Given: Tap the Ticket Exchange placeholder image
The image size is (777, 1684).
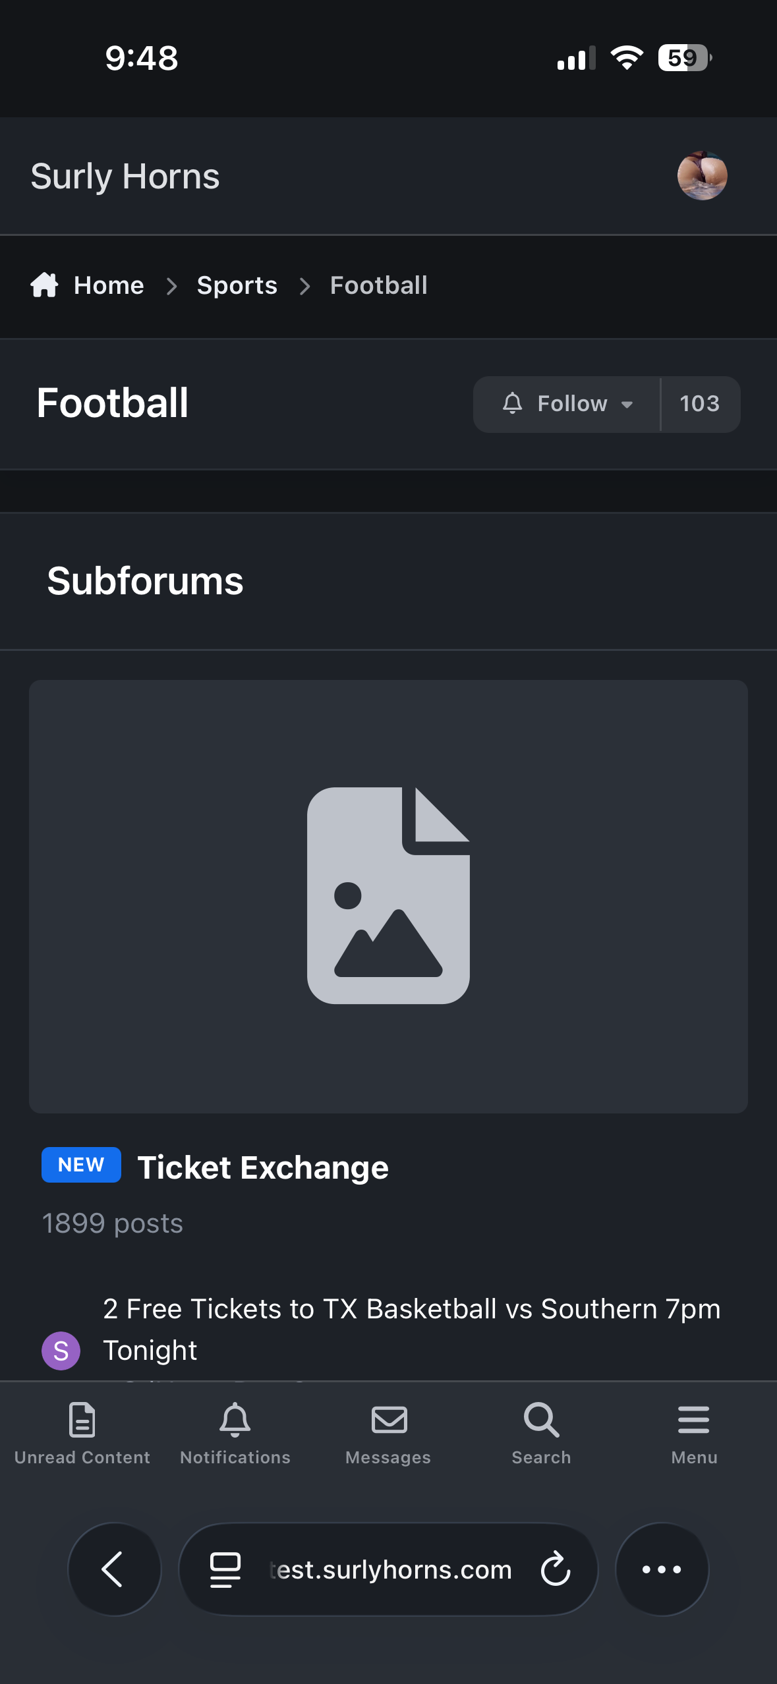Looking at the screenshot, I should click(388, 896).
